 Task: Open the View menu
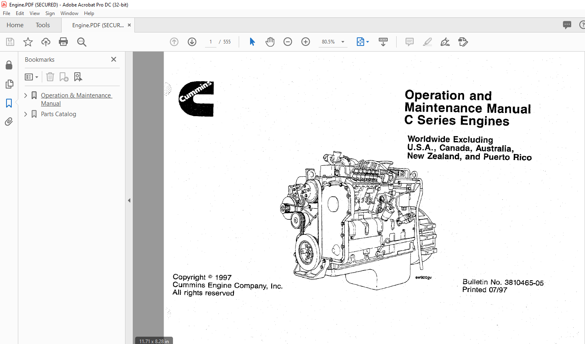[35, 13]
